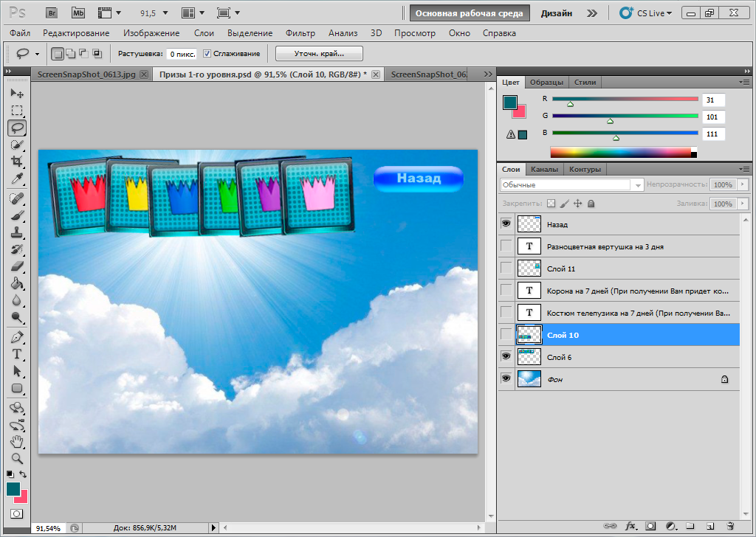The image size is (756, 537).
Task: Expand the Непрозрачность opacity arrow
Action: [x=743, y=185]
